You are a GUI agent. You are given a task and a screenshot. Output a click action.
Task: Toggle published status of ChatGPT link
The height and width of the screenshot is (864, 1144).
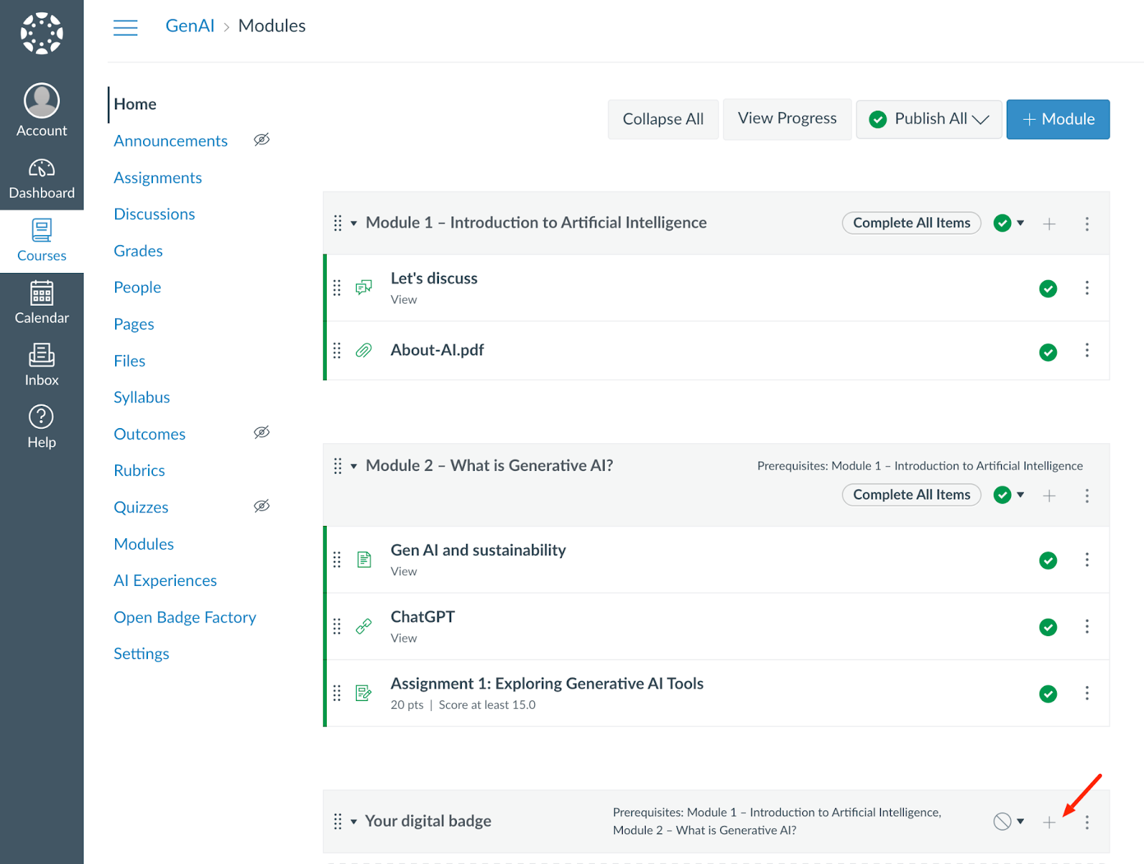(x=1048, y=627)
